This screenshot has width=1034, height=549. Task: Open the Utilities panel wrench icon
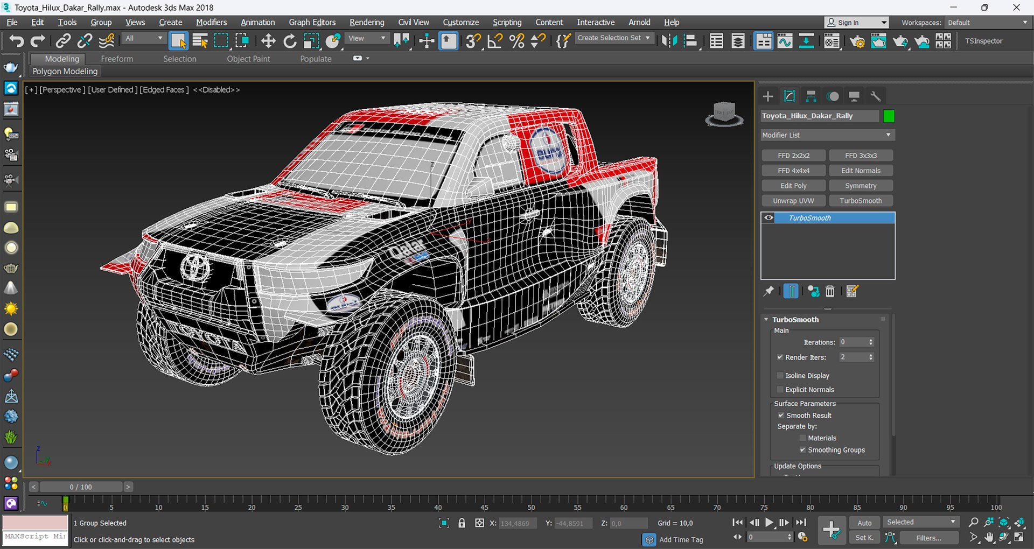(x=876, y=96)
